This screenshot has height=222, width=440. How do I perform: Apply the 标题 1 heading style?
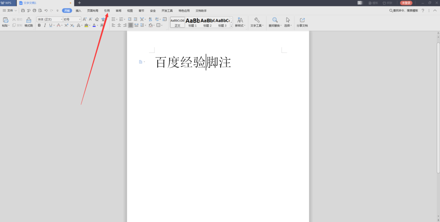tap(193, 22)
